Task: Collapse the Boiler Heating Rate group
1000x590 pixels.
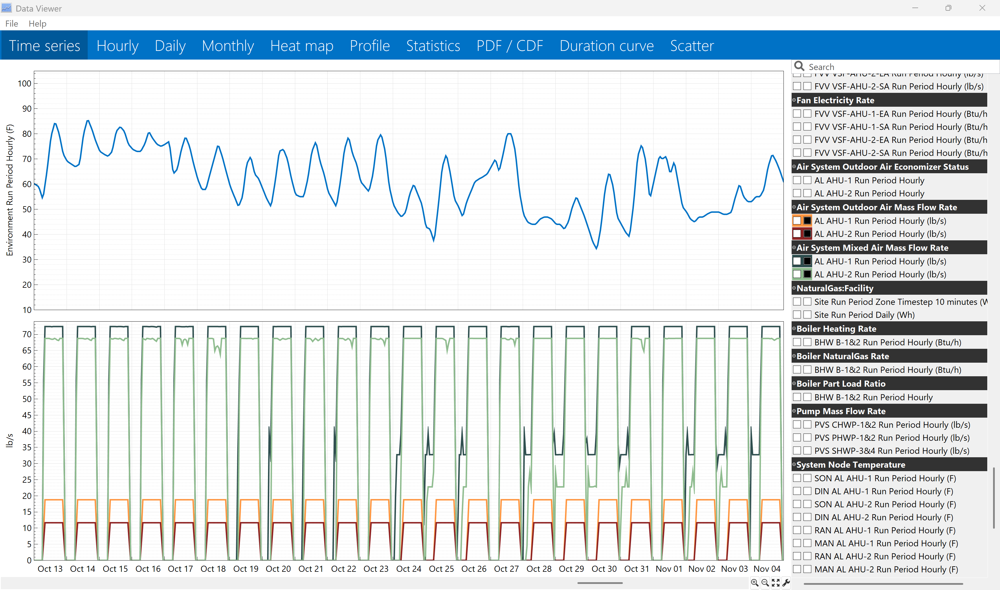Action: click(794, 329)
